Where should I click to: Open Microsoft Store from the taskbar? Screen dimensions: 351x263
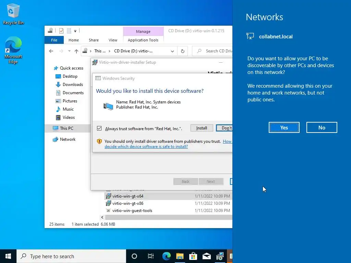pos(193,256)
